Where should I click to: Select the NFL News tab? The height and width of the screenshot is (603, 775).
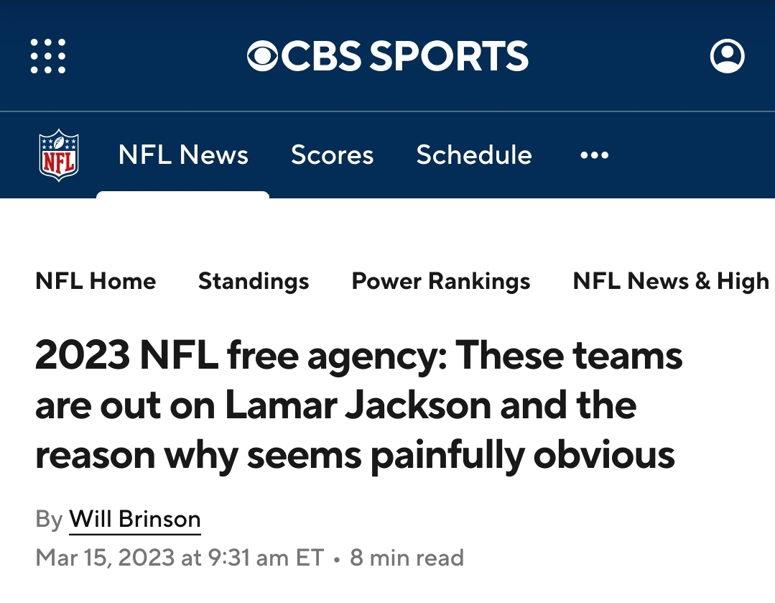[183, 155]
